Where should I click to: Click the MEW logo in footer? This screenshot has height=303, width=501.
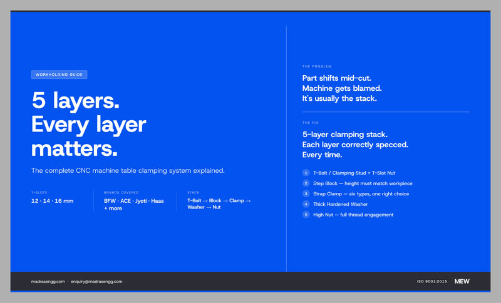tap(462, 281)
